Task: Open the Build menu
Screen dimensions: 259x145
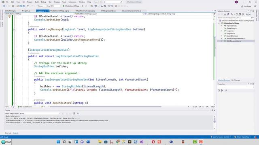Action: click(x=37, y=2)
